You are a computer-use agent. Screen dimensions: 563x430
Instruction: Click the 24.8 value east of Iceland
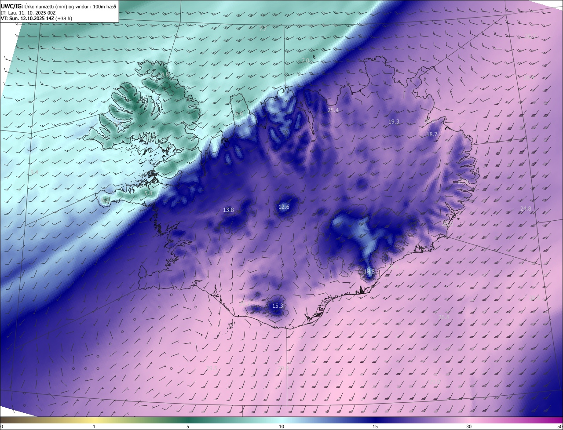526,209
